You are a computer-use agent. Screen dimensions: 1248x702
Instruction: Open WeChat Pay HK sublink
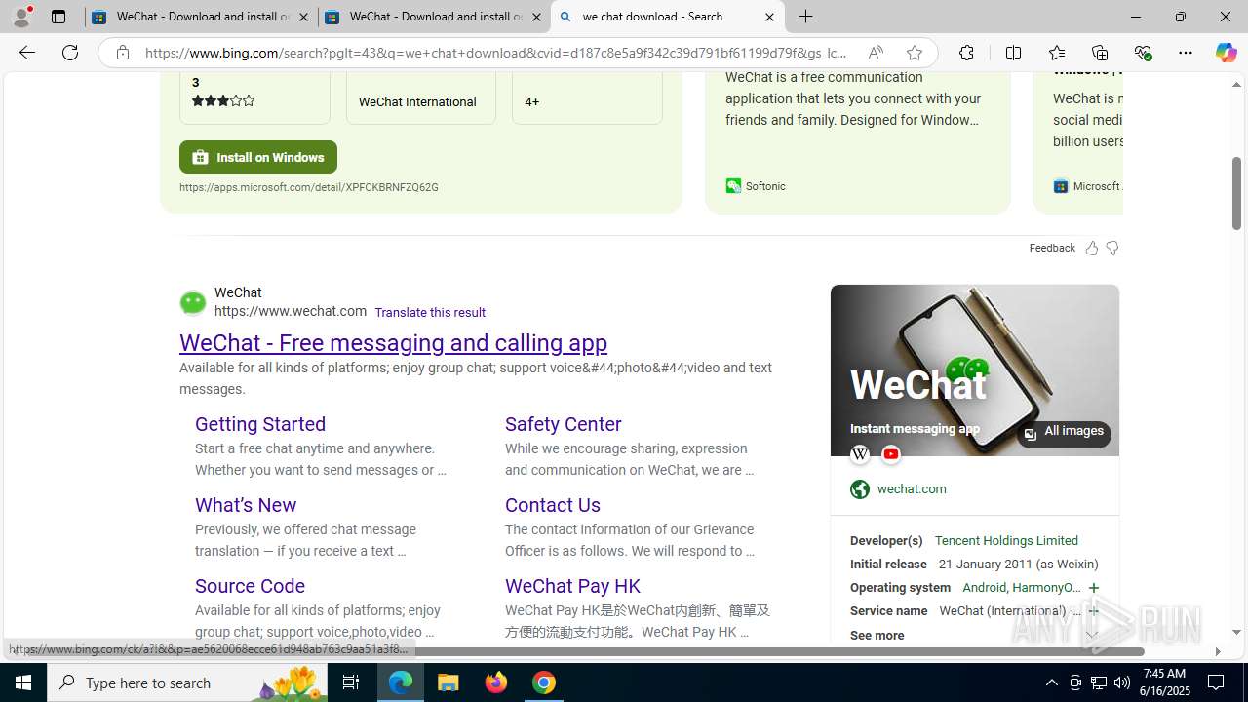(x=572, y=586)
